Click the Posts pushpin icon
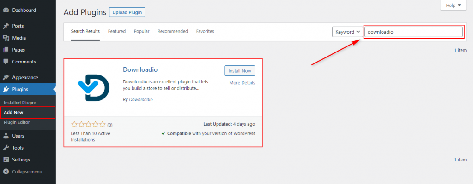 (6, 26)
